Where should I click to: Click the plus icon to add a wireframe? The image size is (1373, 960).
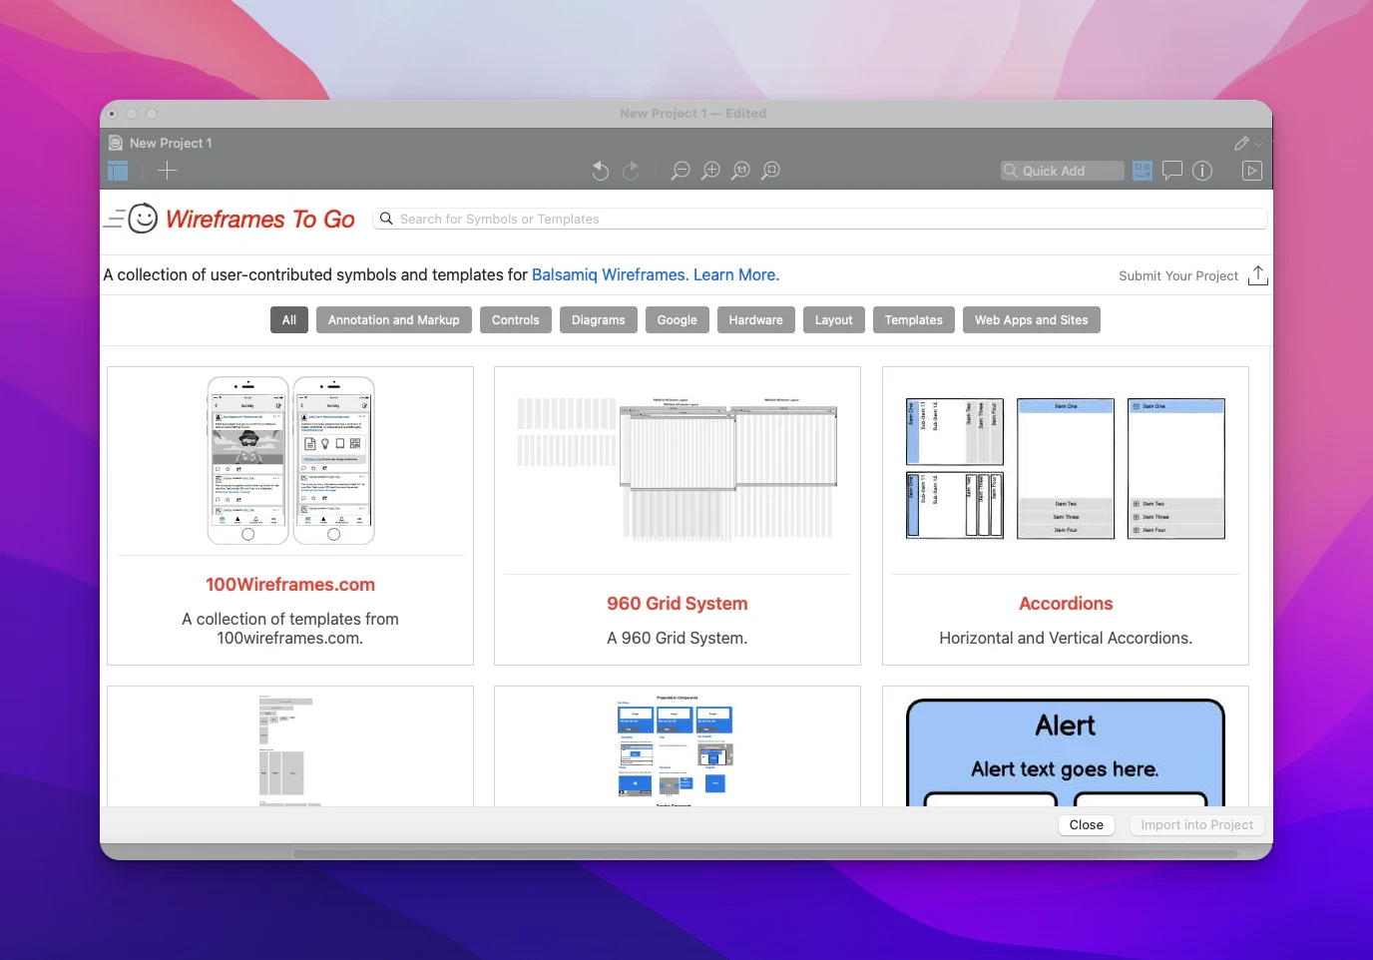pos(167,171)
